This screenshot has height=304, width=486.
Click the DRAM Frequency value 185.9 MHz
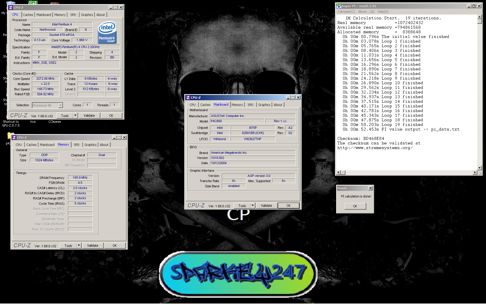point(80,177)
